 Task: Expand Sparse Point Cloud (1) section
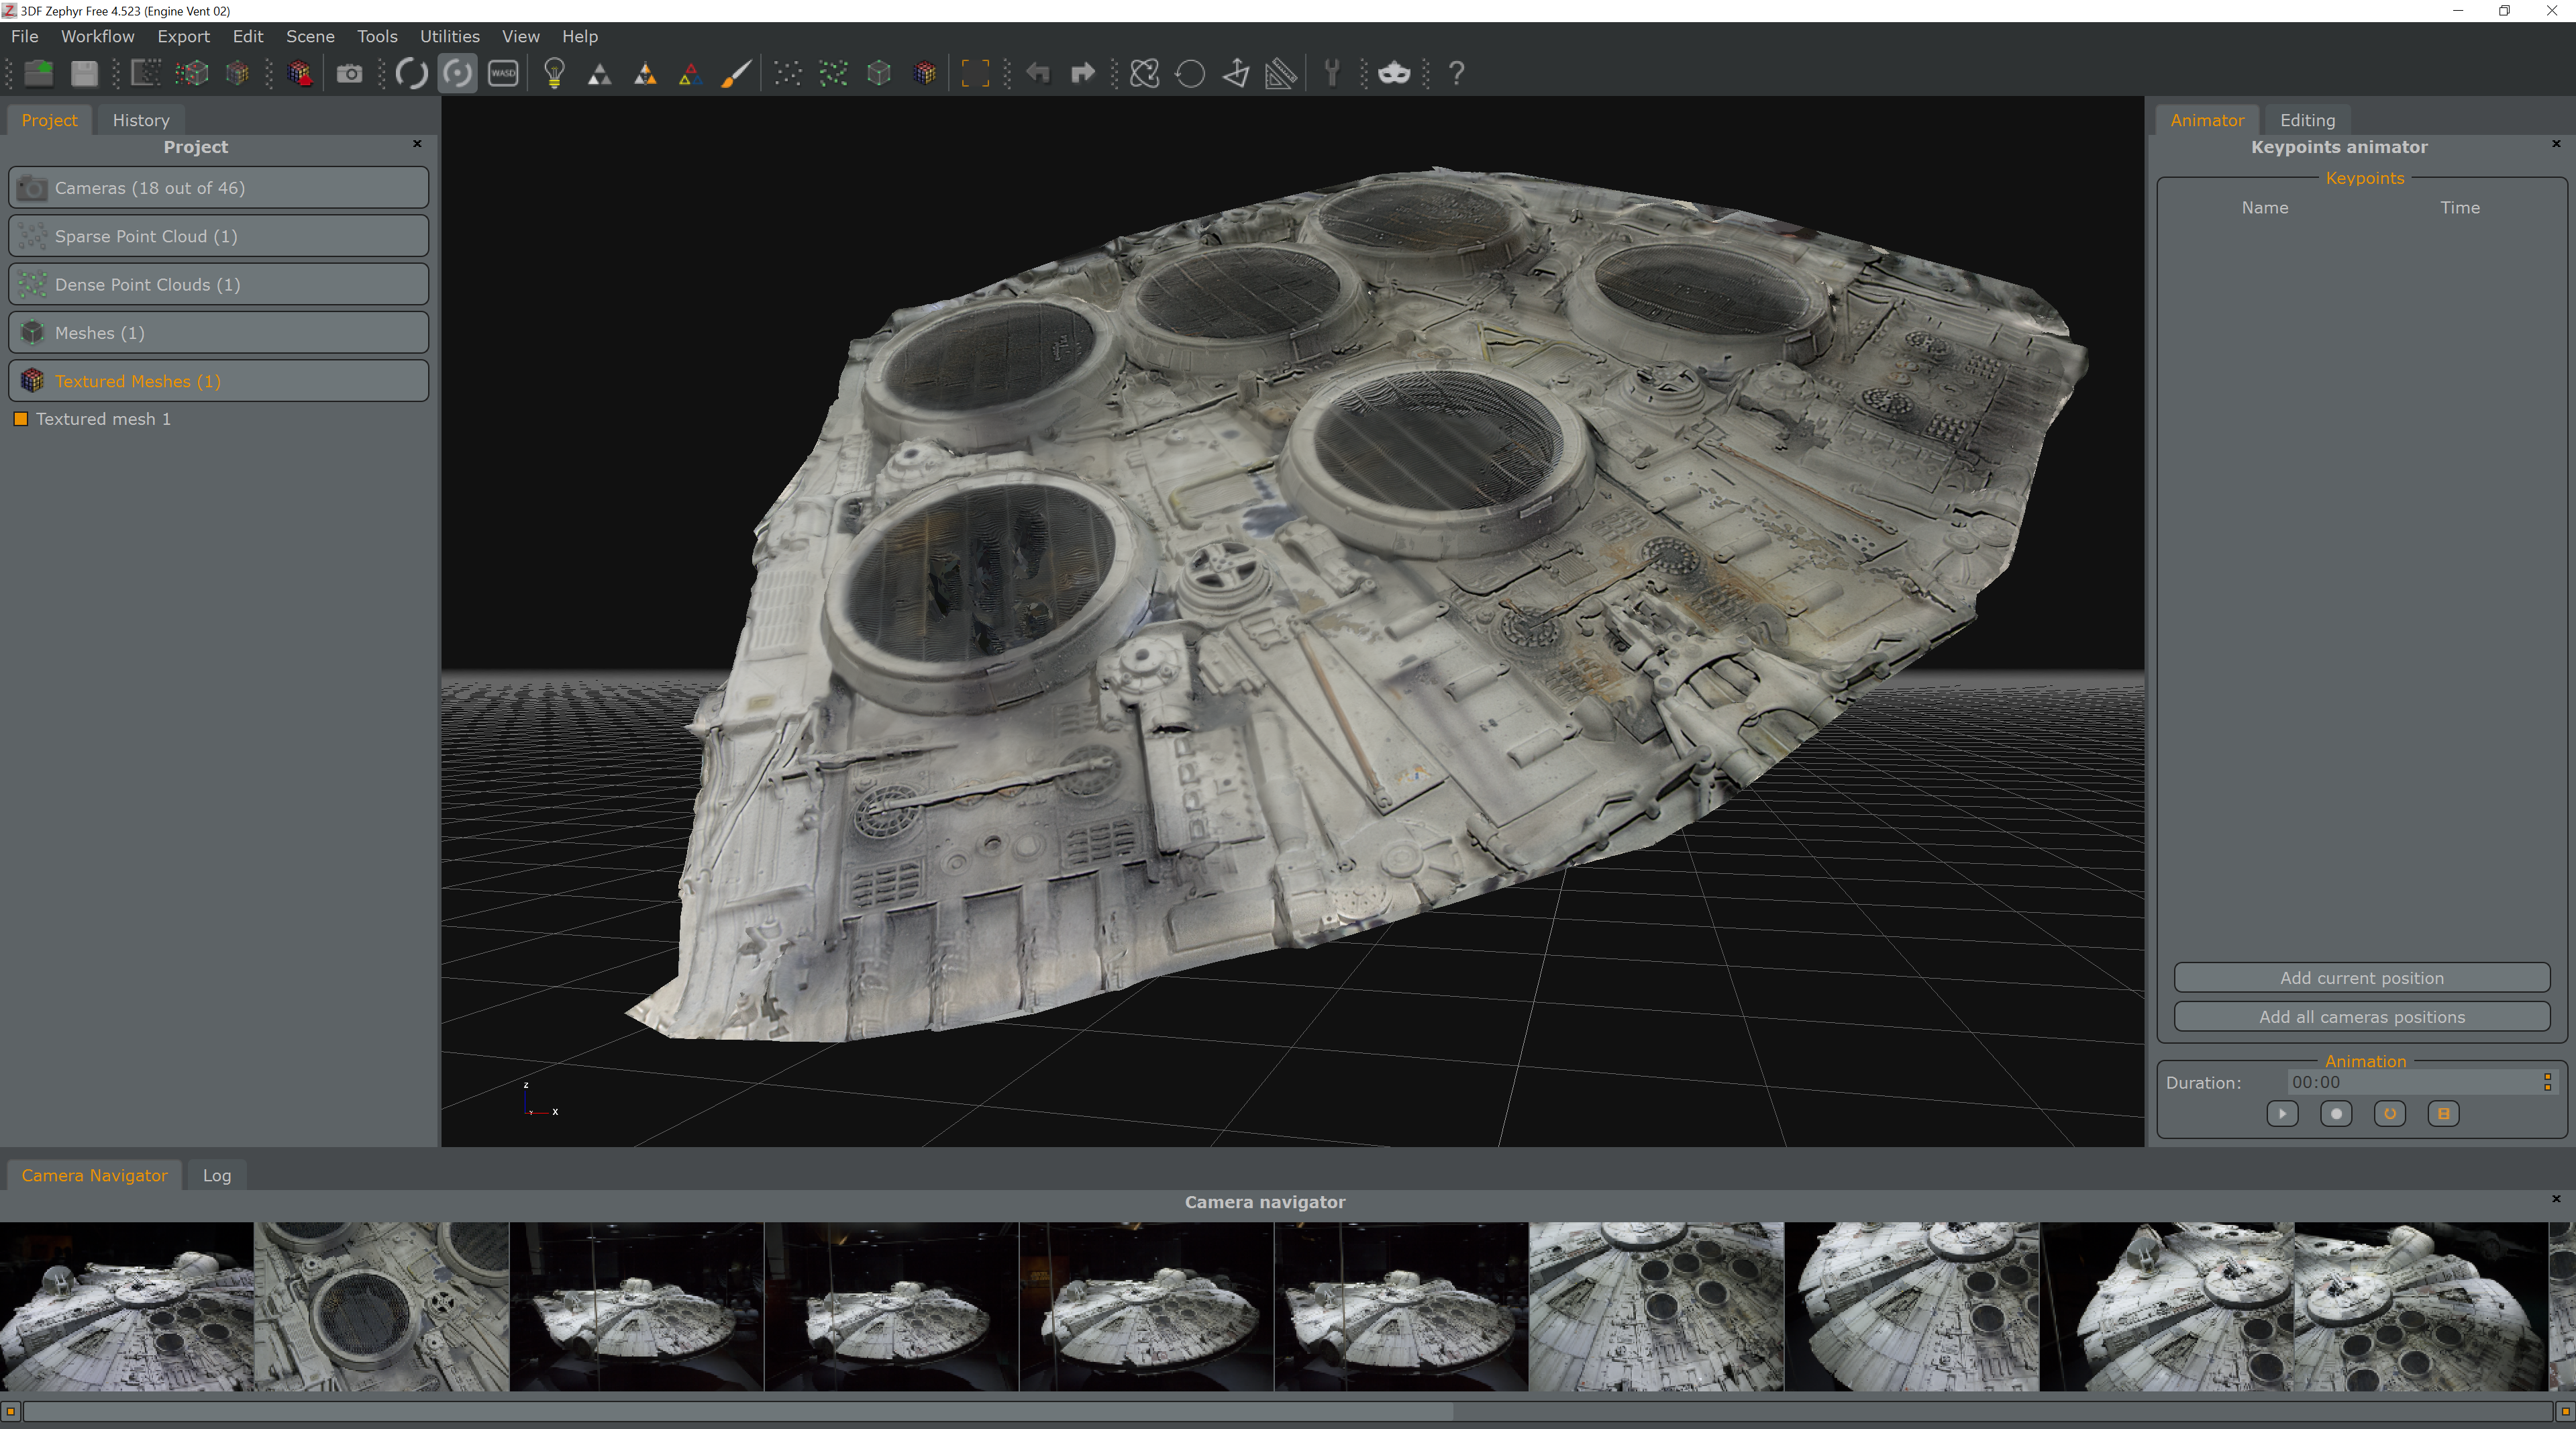pos(219,236)
